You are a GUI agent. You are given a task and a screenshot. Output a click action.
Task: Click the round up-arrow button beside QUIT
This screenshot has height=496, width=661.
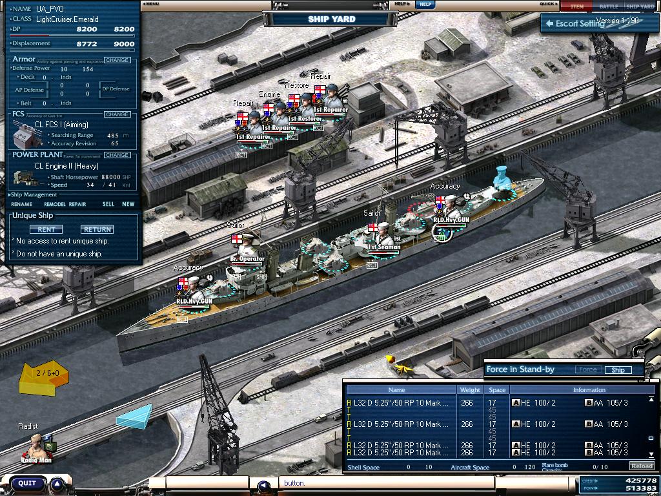[57, 483]
